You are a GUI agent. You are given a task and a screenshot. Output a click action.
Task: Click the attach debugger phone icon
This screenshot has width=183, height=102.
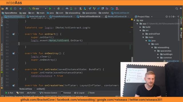click(71, 9)
